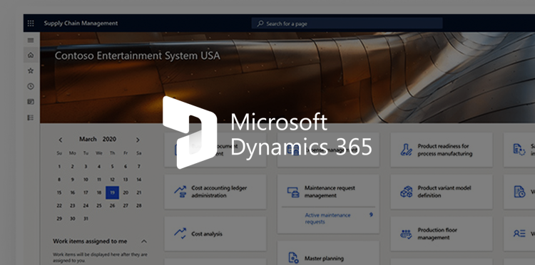Click the Cost analysis chart icon
Screen dimensions: 535x265
point(180,234)
